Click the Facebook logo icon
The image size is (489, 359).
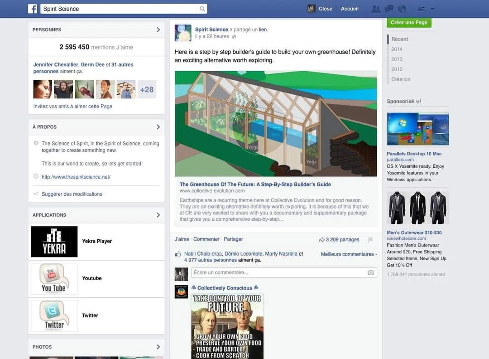click(x=33, y=9)
